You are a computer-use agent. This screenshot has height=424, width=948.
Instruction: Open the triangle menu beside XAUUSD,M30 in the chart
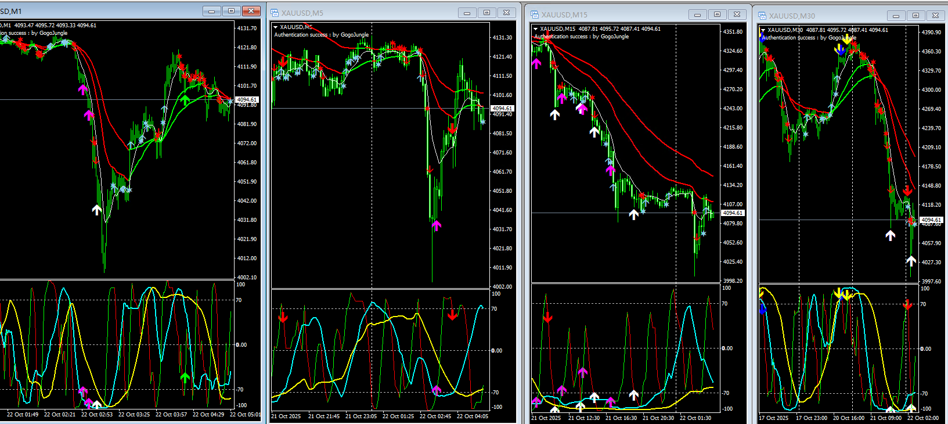point(763,30)
